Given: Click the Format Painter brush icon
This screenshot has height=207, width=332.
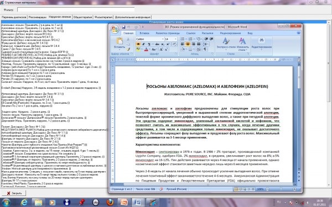Looking at the screenshot, I should 128,49.
